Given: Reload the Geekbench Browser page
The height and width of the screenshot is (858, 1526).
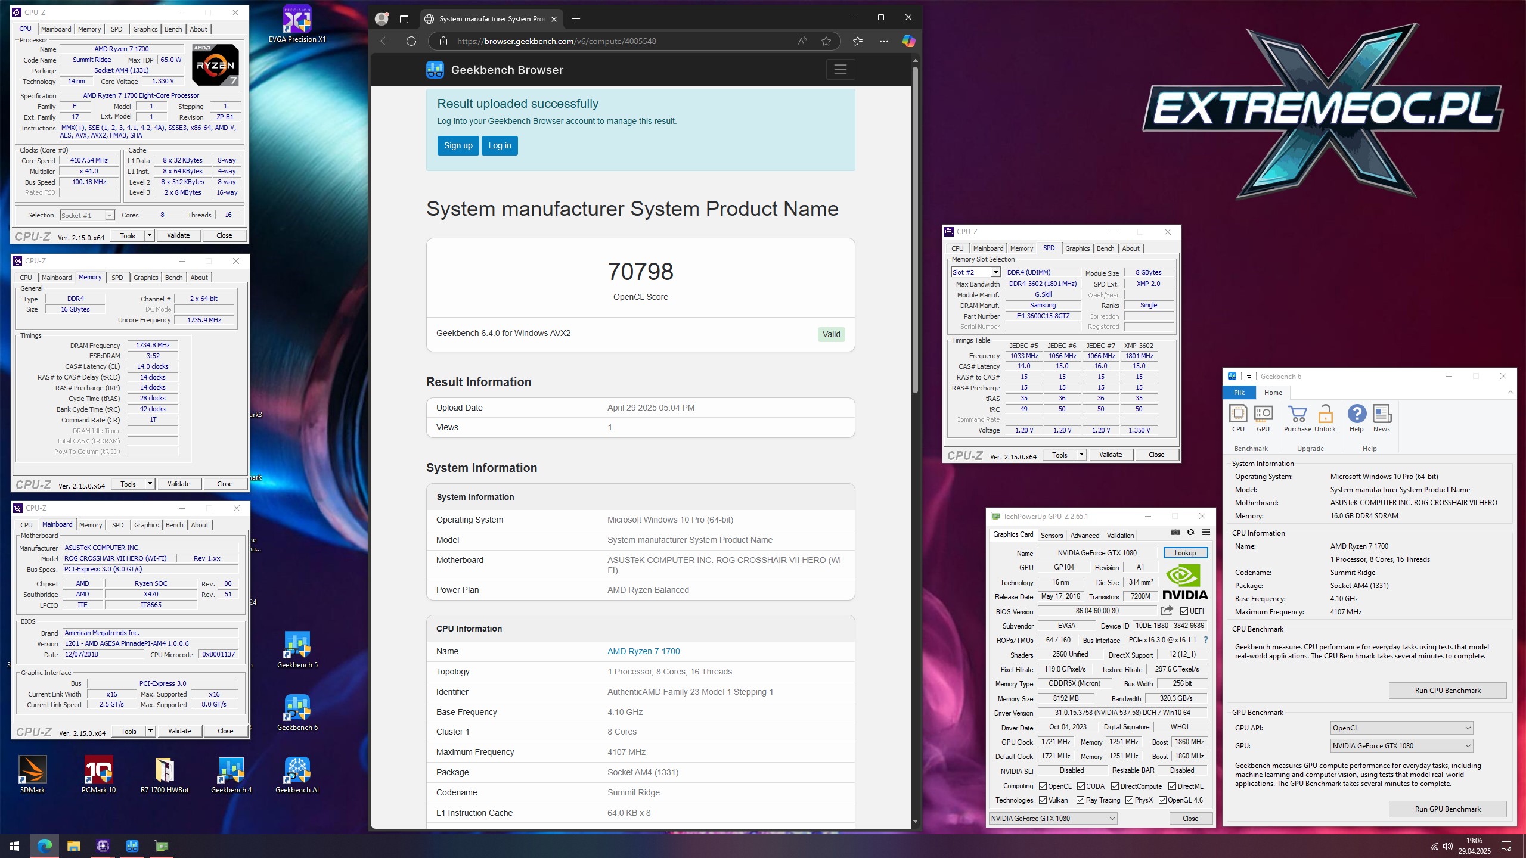Looking at the screenshot, I should click(x=411, y=41).
